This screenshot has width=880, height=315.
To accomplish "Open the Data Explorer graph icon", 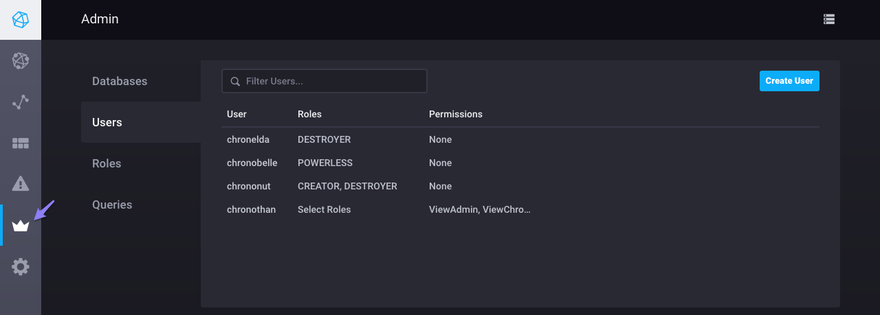I will tap(21, 102).
